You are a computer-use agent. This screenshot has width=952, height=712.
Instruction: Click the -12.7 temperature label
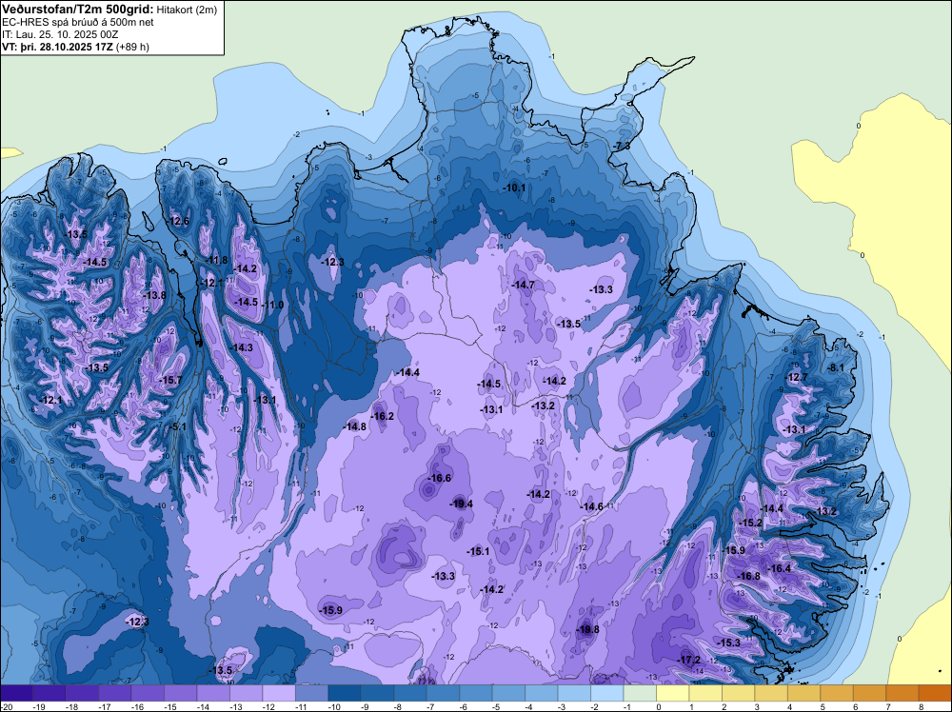coord(797,378)
